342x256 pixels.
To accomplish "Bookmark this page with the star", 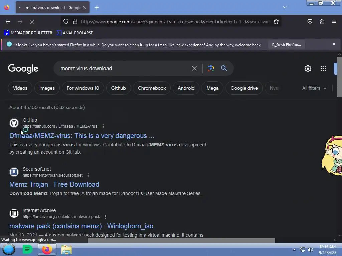I will (x=276, y=22).
